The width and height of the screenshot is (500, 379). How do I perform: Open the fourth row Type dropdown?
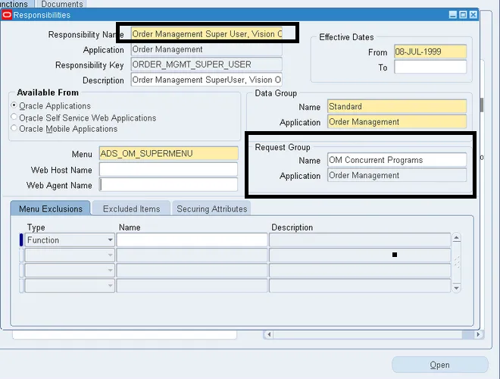pyautogui.click(x=110, y=286)
